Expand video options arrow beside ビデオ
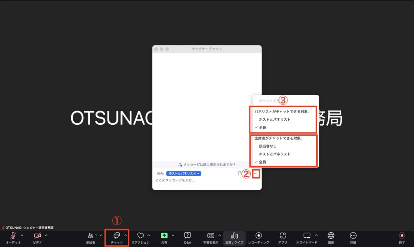The width and height of the screenshot is (414, 247). click(x=46, y=235)
